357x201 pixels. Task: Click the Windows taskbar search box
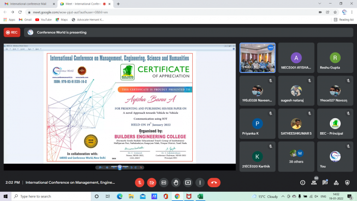point(51,196)
